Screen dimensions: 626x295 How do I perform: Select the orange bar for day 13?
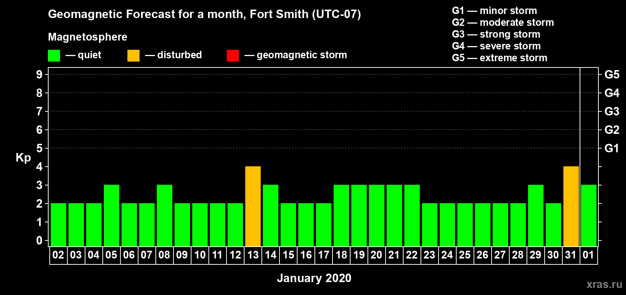[x=253, y=206]
